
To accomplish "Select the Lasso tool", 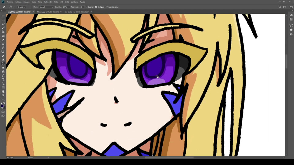I will [x=3, y=24].
